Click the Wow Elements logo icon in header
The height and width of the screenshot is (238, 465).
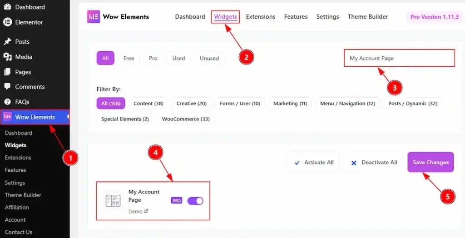coord(94,17)
